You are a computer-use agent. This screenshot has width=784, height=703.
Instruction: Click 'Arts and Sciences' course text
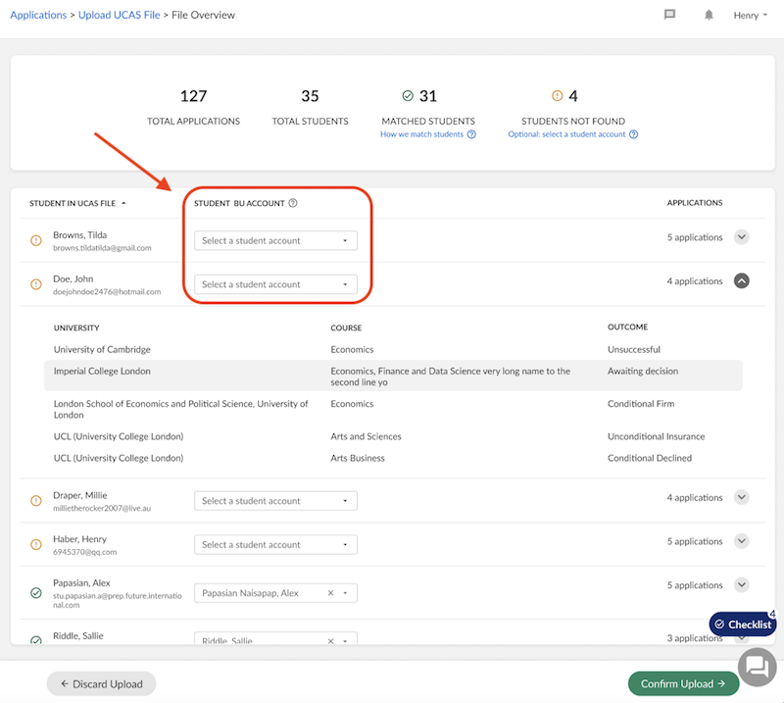[x=366, y=436]
